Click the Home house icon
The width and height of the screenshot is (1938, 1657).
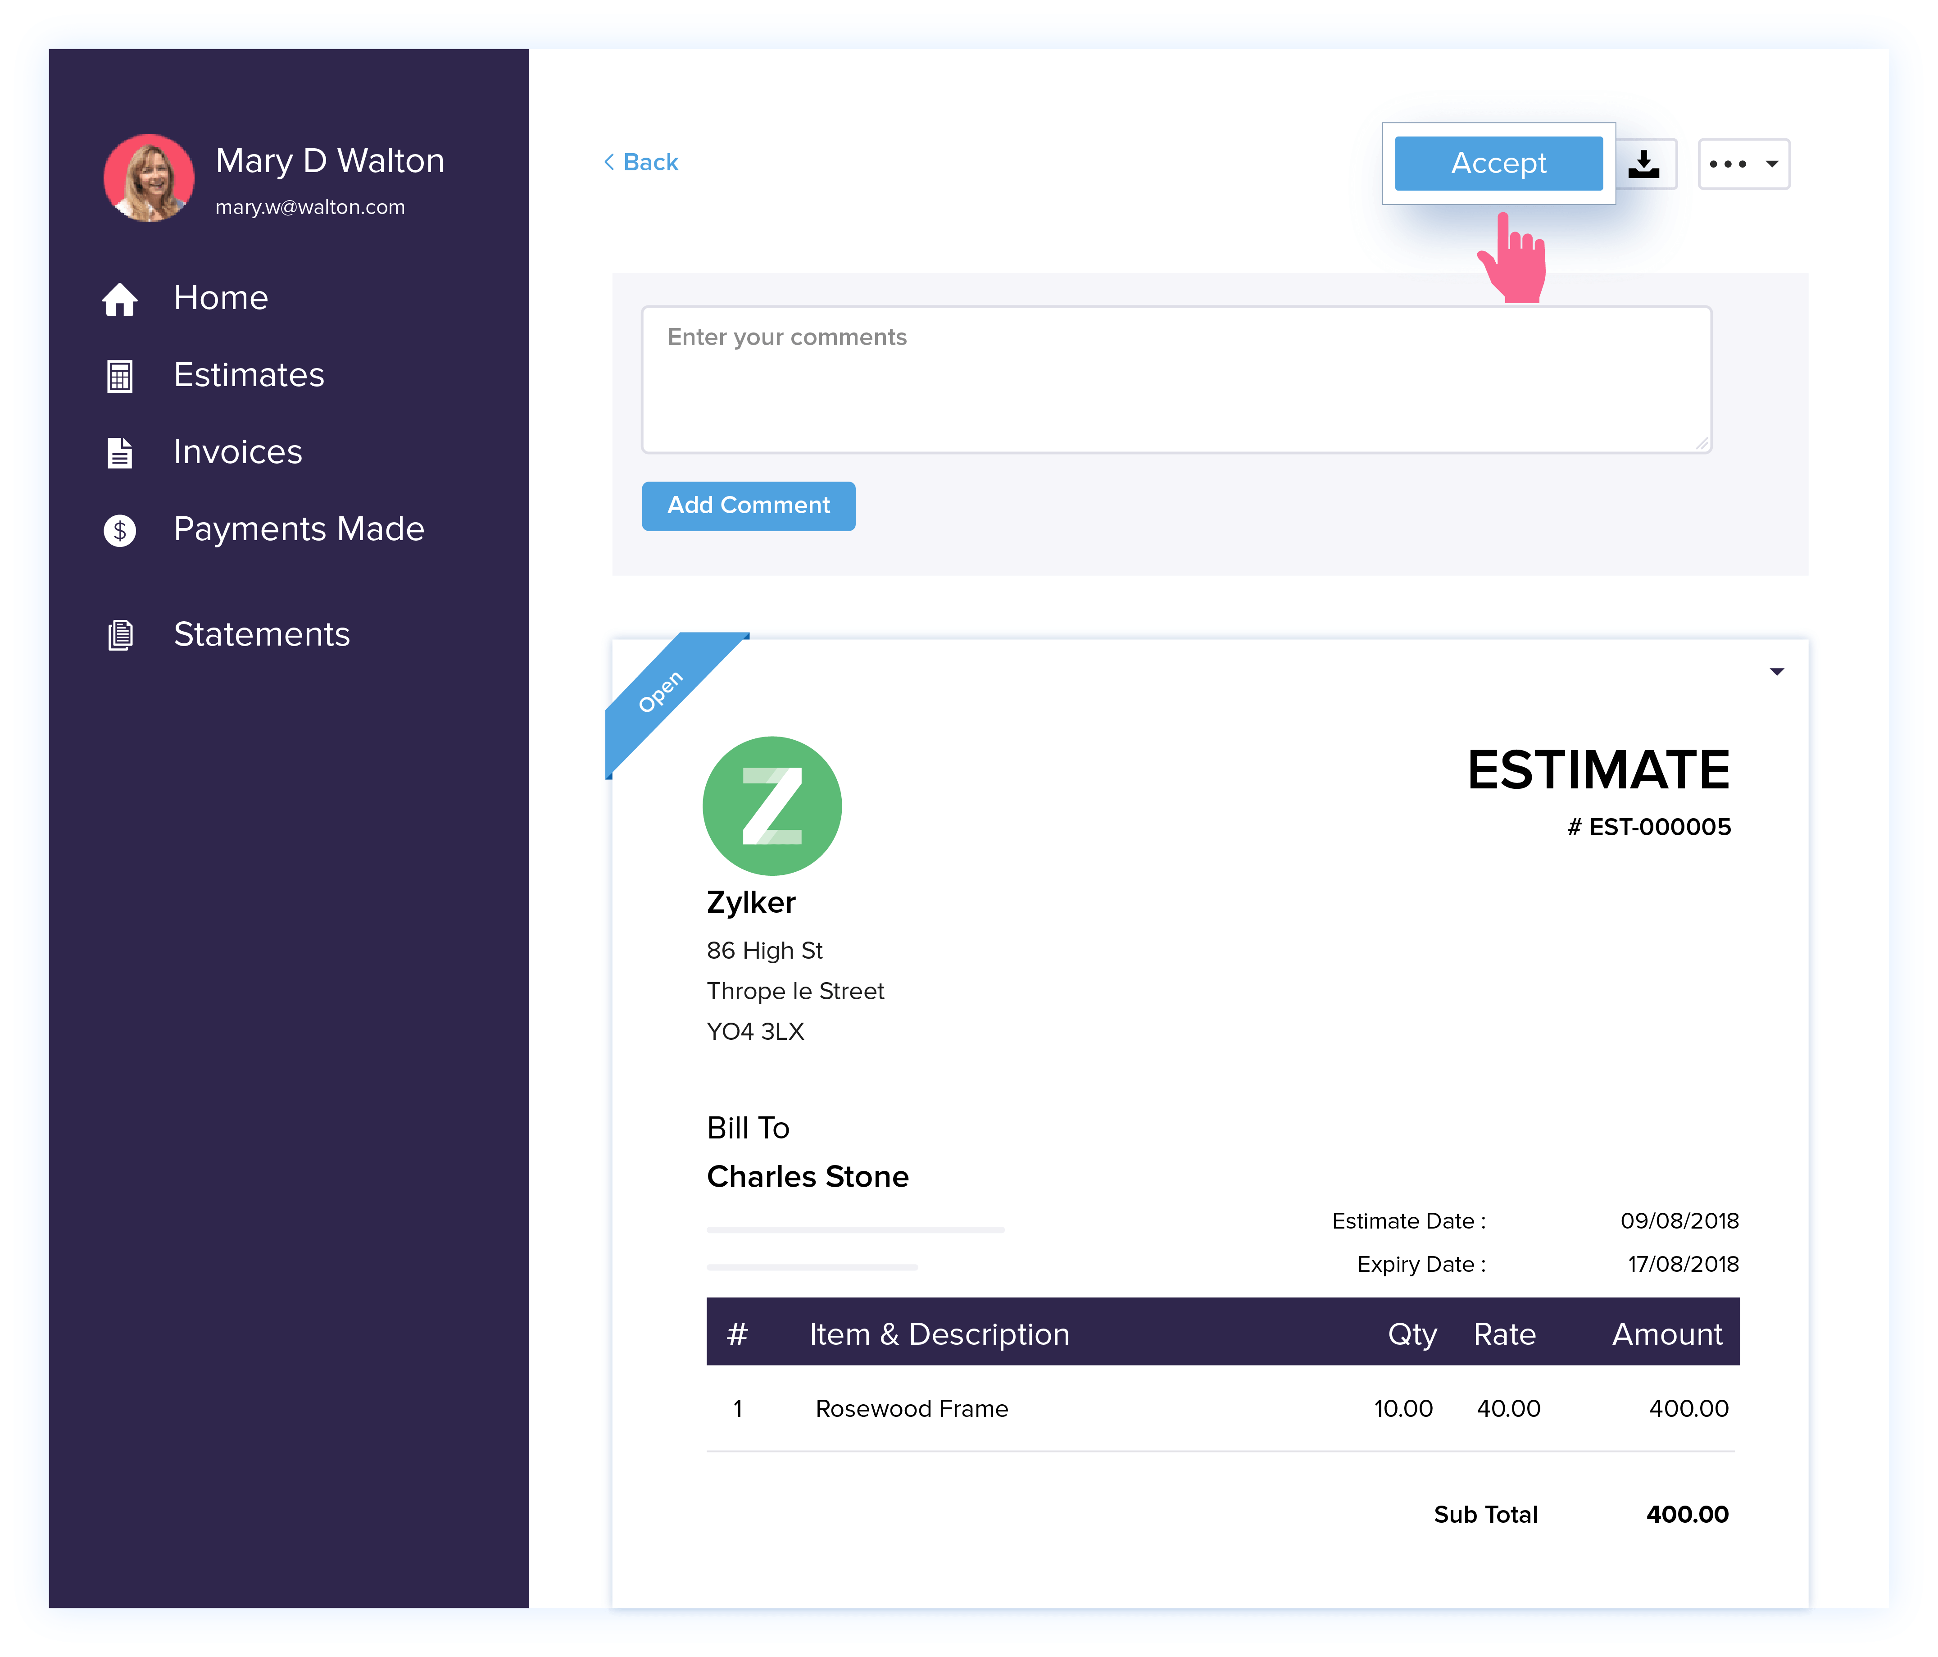pos(120,300)
